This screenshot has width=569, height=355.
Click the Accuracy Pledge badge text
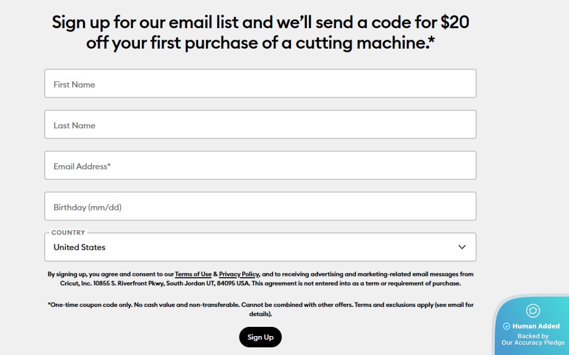point(533,339)
